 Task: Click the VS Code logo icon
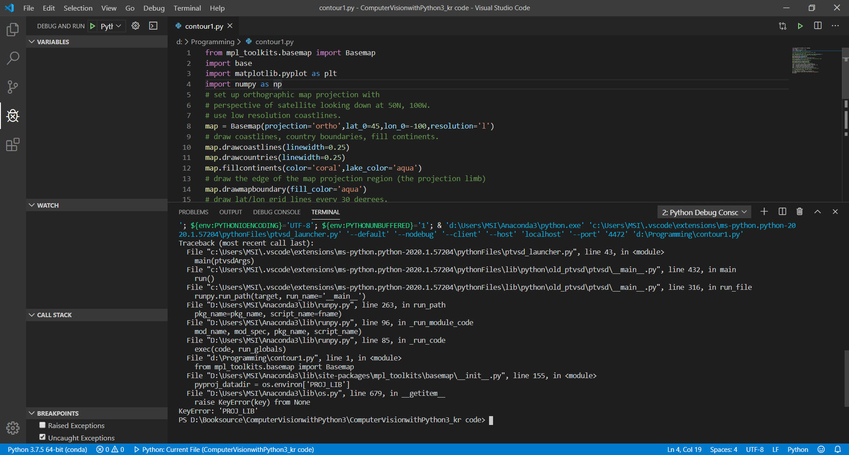coord(9,8)
